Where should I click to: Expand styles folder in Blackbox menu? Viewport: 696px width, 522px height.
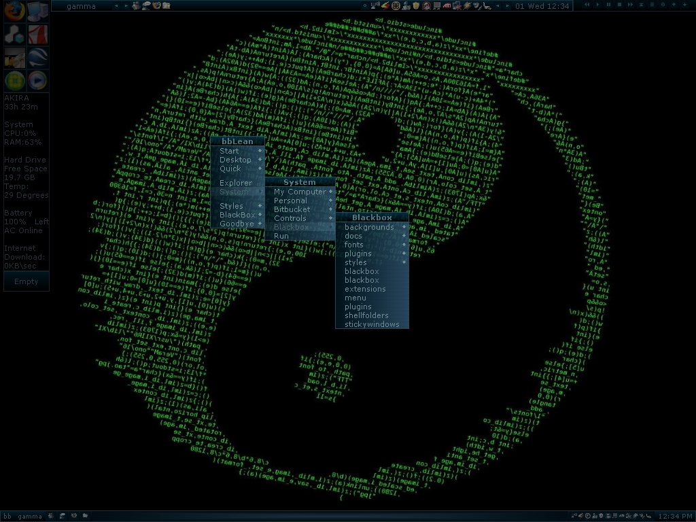coord(372,262)
